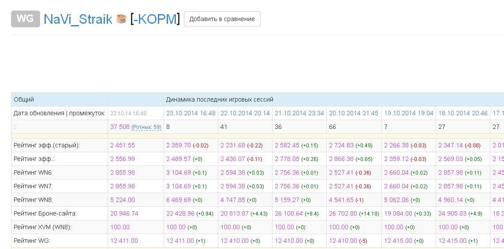Open session dated 23.10.2014 16:48
This screenshot has width=504, height=249.
coord(191,113)
